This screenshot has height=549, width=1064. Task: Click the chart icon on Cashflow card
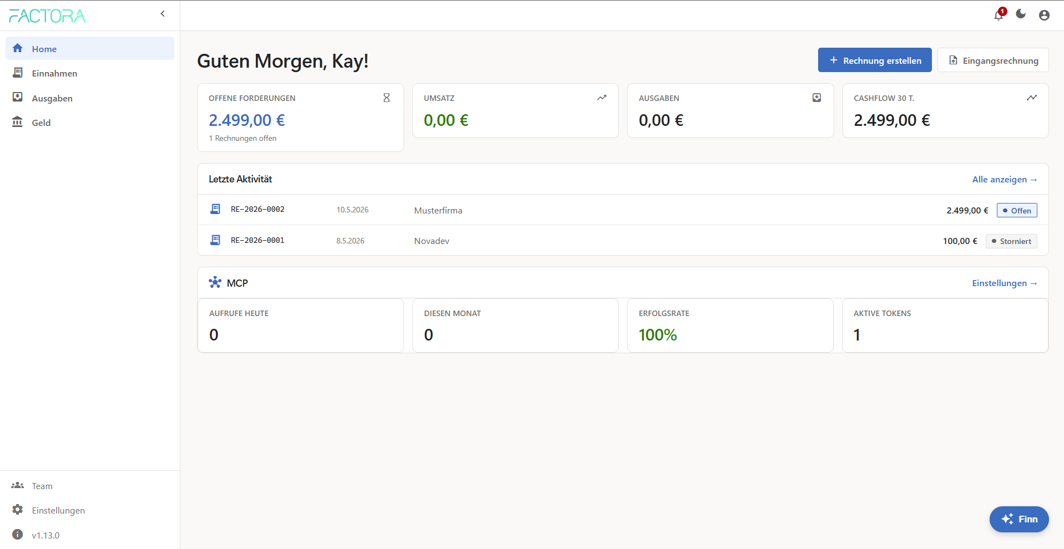1032,98
